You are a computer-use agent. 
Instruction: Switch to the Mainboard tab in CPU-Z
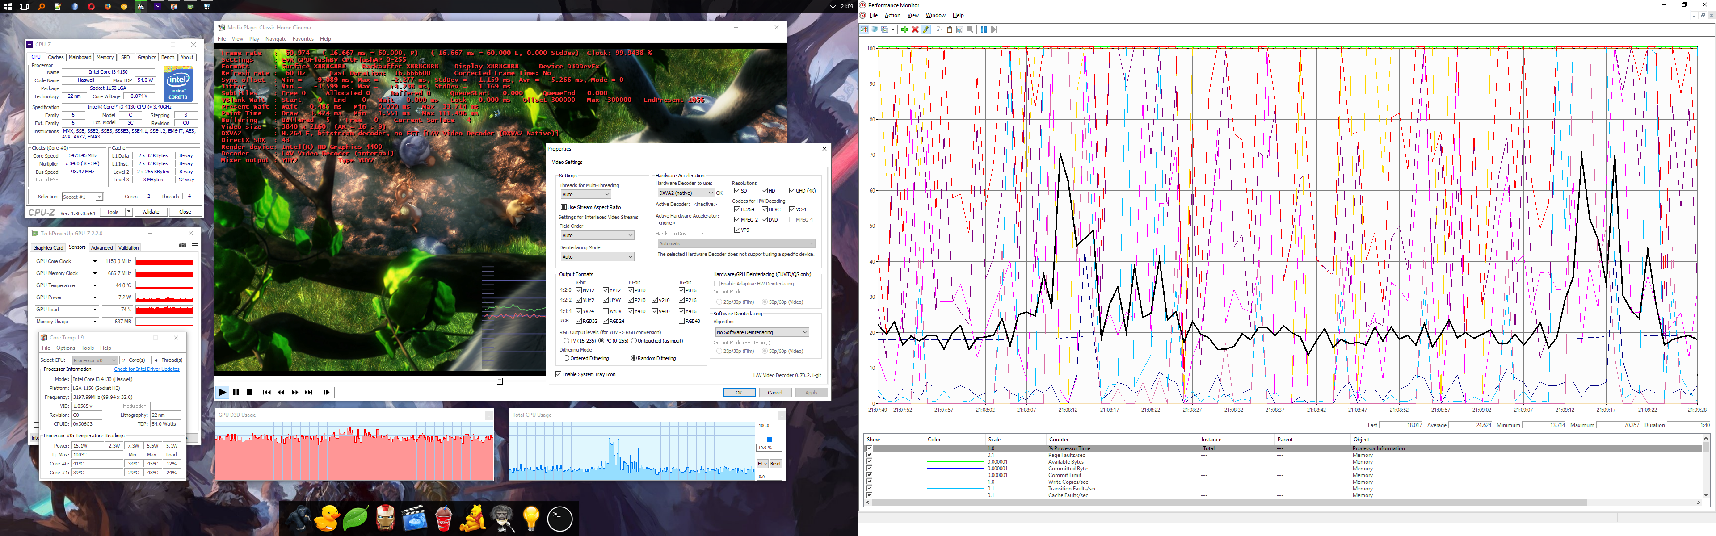tap(80, 57)
